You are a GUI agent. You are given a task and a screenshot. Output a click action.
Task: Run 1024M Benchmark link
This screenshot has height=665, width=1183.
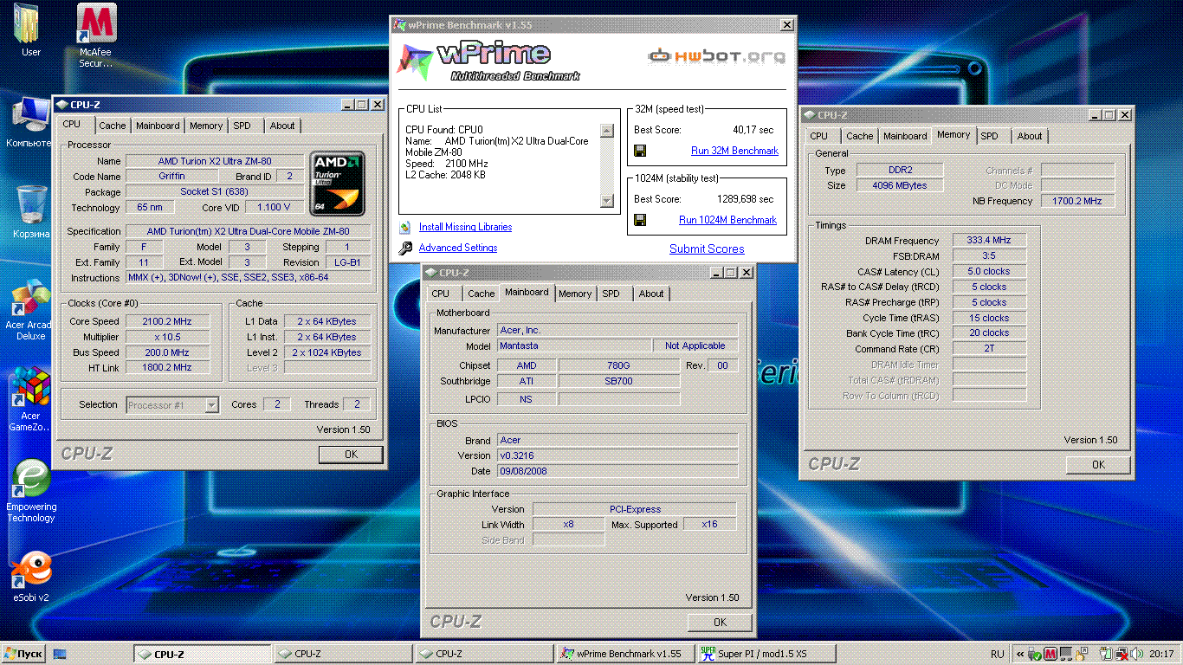point(727,220)
